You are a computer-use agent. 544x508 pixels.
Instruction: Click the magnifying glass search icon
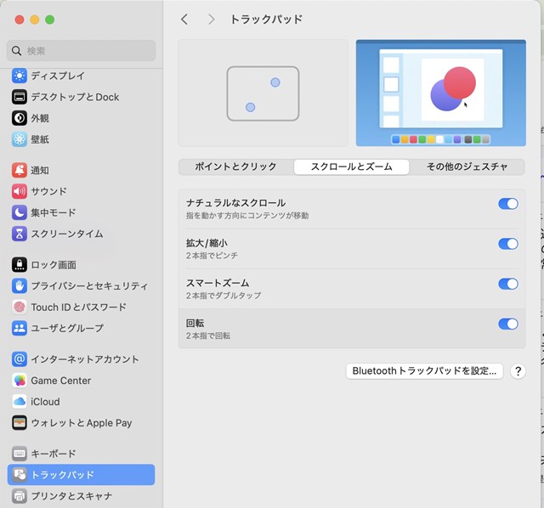[16, 51]
